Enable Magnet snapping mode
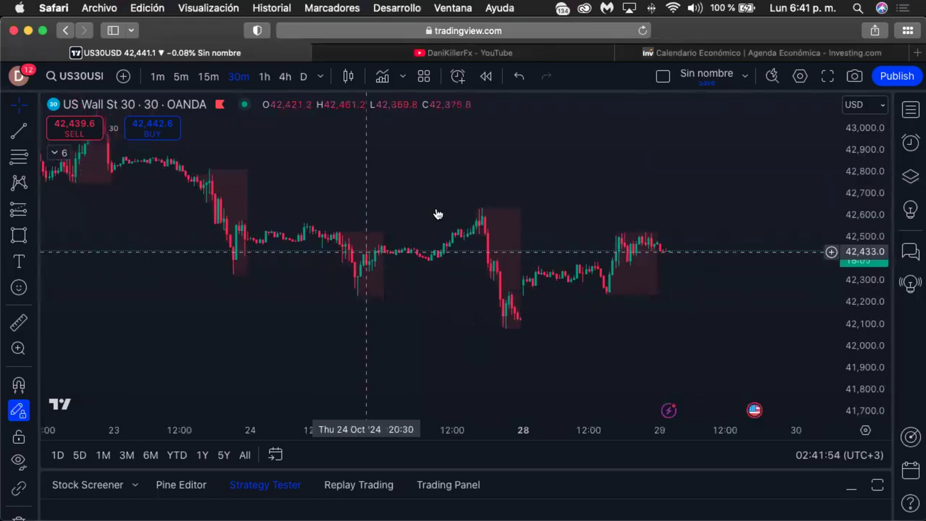Screen dimensions: 926x521 19,385
